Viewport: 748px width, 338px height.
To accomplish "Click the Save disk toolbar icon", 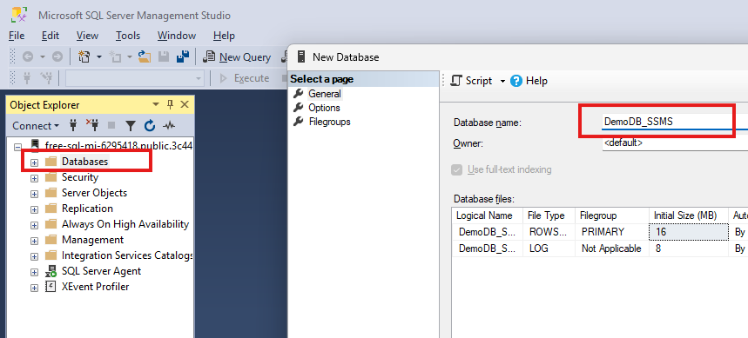I will pos(164,57).
